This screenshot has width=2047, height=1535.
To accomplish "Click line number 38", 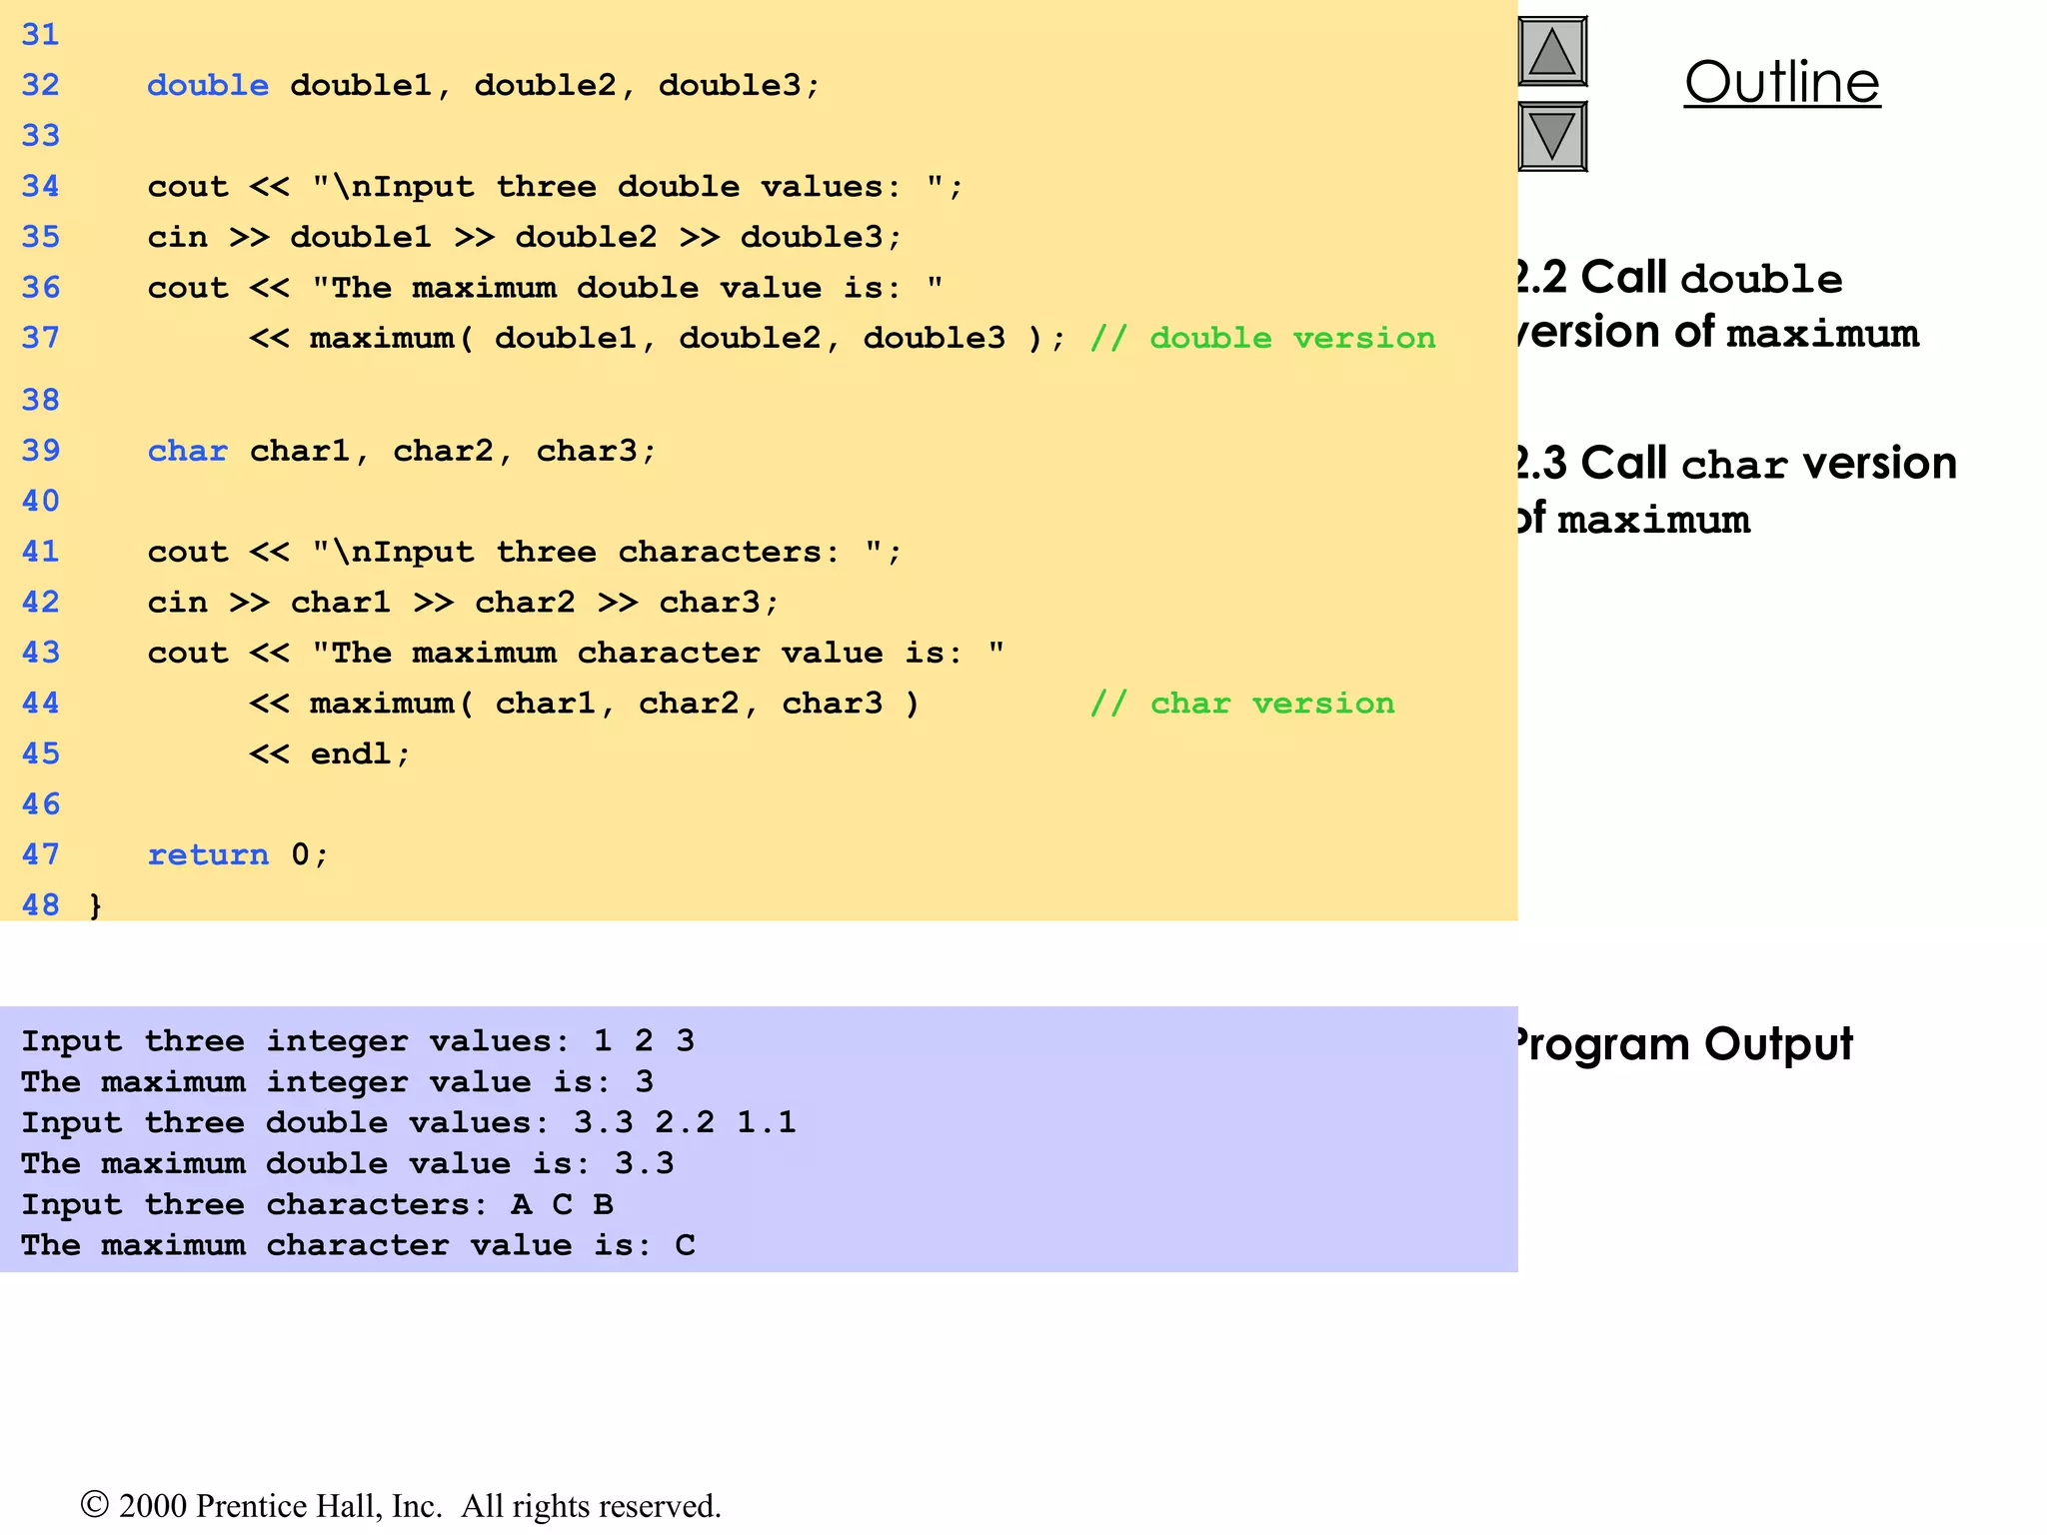I will 41,401.
